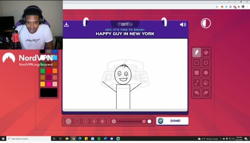
Task: Open File Explorer from taskbar
Action: coord(67,139)
